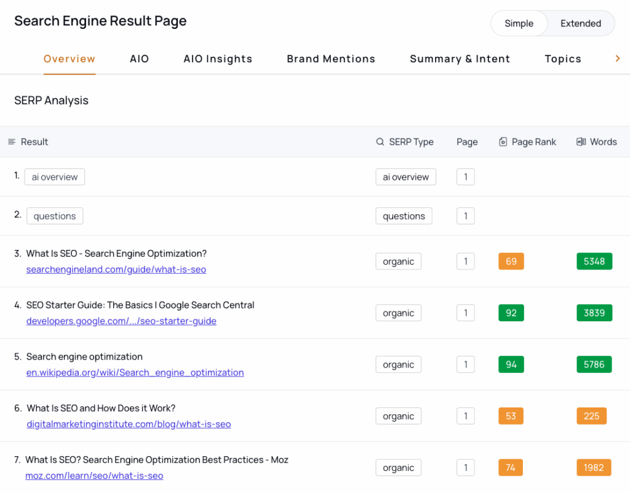The height and width of the screenshot is (493, 630).
Task: Open the Summary & Intent tab
Action: tap(460, 59)
